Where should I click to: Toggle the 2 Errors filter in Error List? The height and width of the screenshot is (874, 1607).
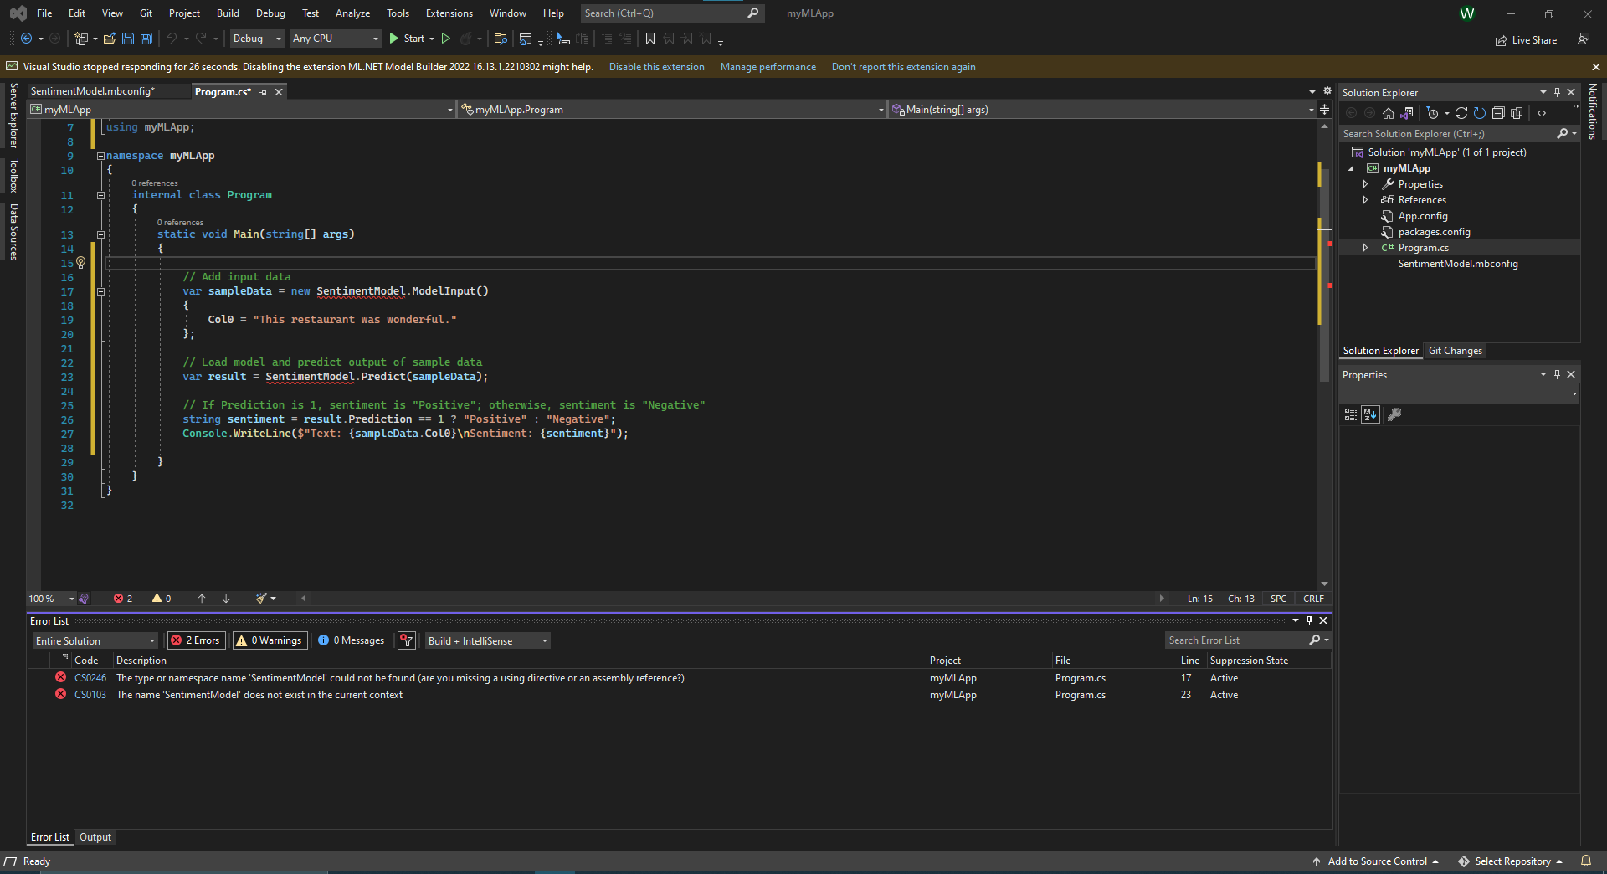(195, 640)
